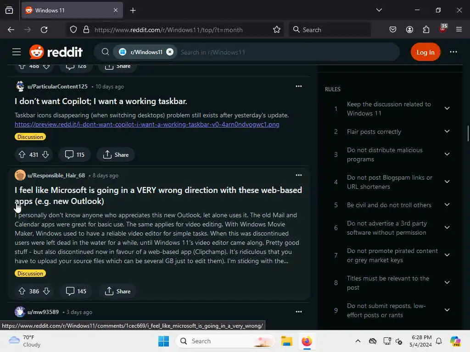Viewport: 470px width, 352px height.
Task: Click Discussion flair on the Copilot post
Action: (x=30, y=137)
